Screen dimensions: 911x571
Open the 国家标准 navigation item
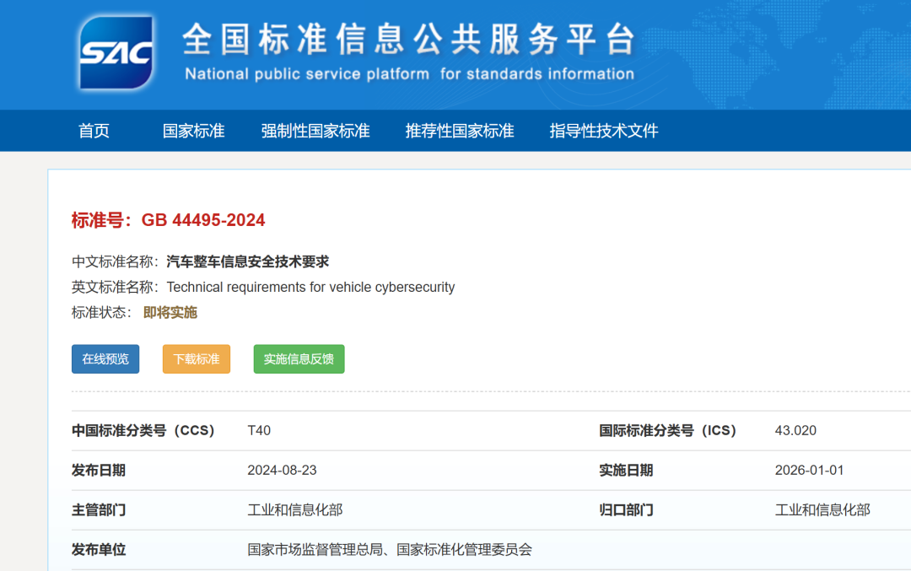pos(193,131)
